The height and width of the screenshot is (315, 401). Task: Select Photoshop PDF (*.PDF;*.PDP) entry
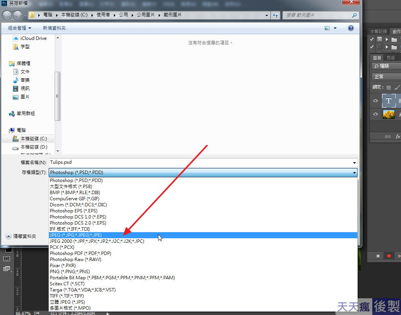pos(203,253)
